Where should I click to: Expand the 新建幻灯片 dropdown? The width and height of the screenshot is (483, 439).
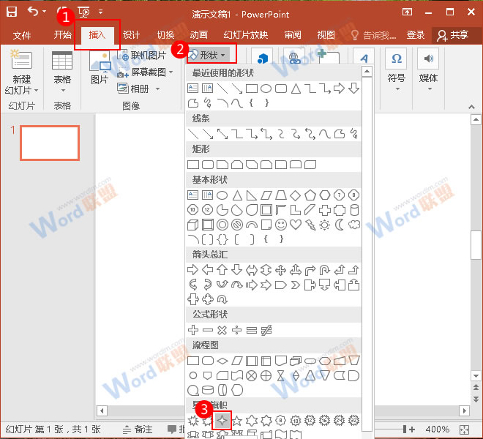[x=22, y=90]
